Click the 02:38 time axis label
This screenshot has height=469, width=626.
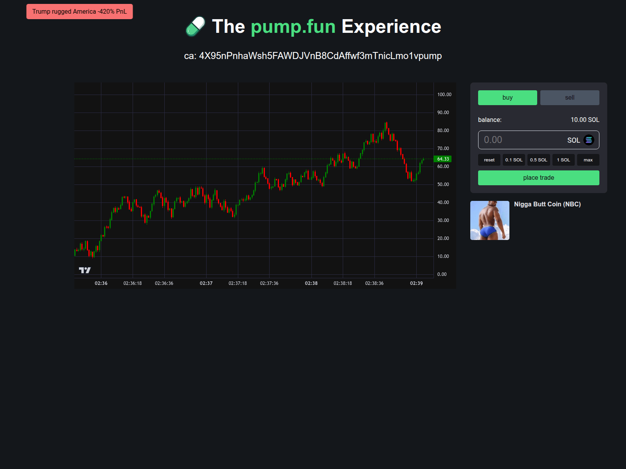click(311, 283)
